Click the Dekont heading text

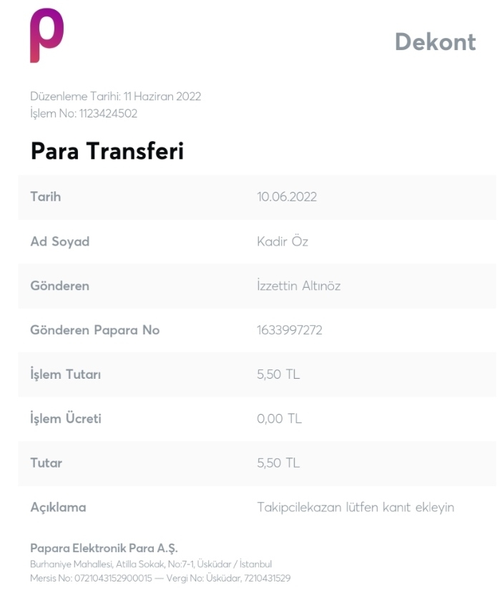click(436, 42)
